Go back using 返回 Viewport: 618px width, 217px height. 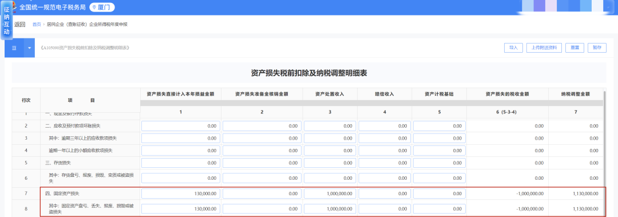coord(19,25)
